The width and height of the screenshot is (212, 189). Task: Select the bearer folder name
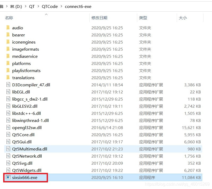pos(19,35)
